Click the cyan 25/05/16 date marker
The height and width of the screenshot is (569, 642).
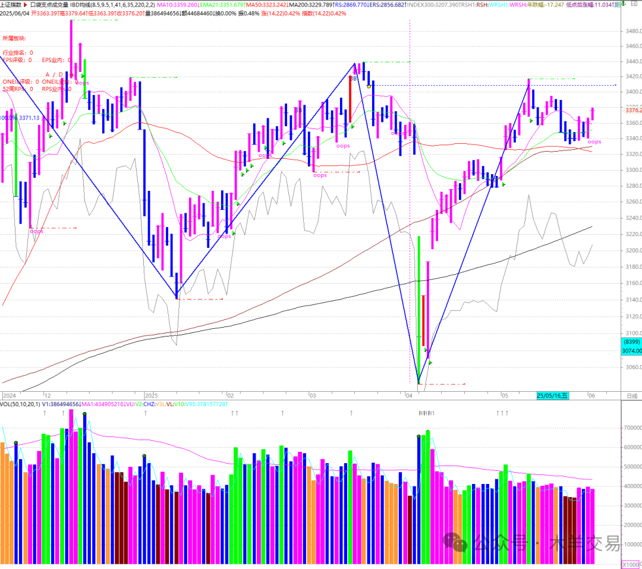point(552,395)
